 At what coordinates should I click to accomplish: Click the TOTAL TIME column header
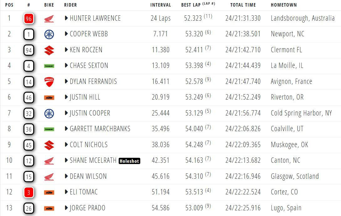[x=243, y=5]
